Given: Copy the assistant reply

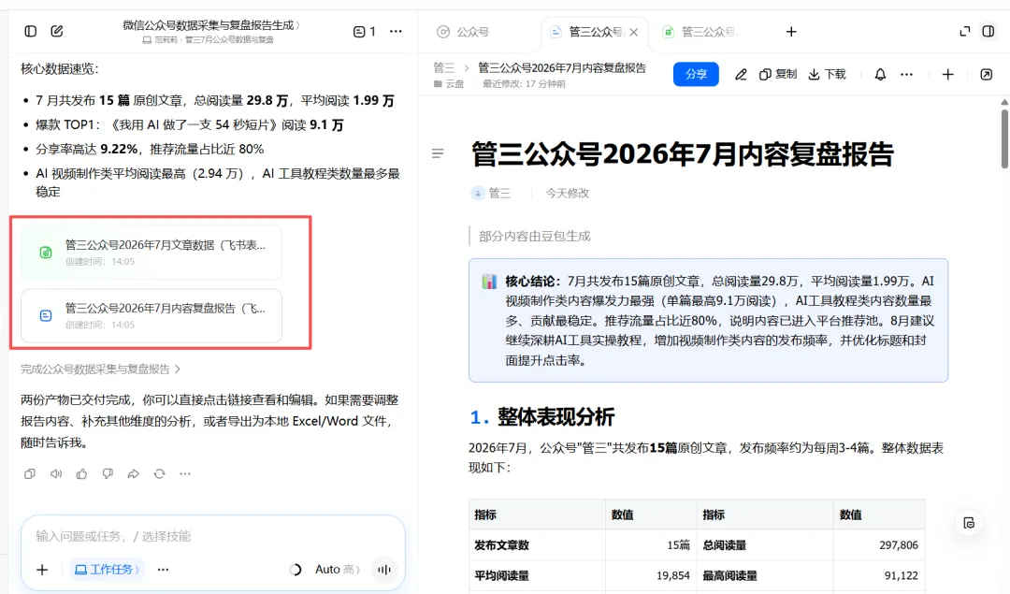Looking at the screenshot, I should 30,474.
